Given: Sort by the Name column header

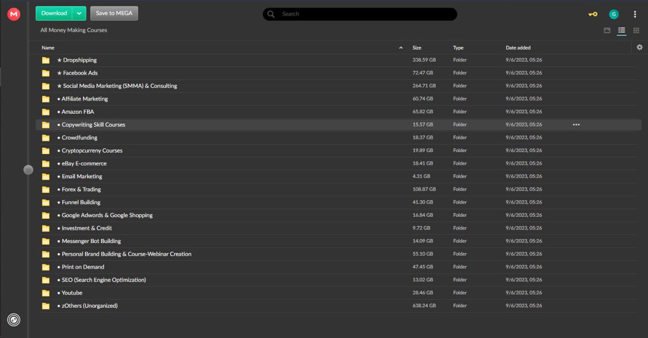Looking at the screenshot, I should 48,48.
